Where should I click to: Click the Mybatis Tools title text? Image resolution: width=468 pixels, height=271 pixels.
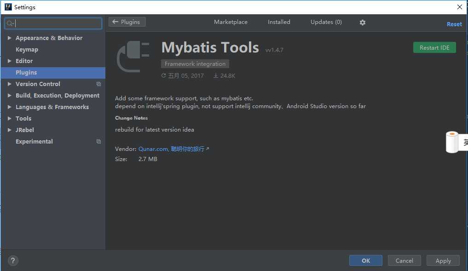[210, 47]
